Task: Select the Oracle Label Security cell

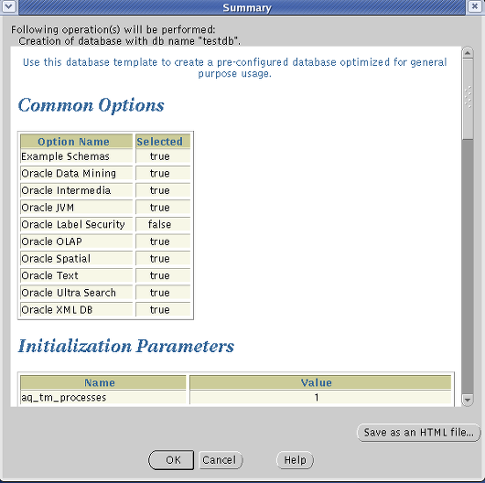Action: pos(76,224)
